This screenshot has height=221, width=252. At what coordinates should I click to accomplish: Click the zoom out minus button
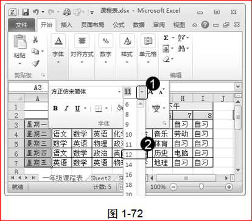173,187
